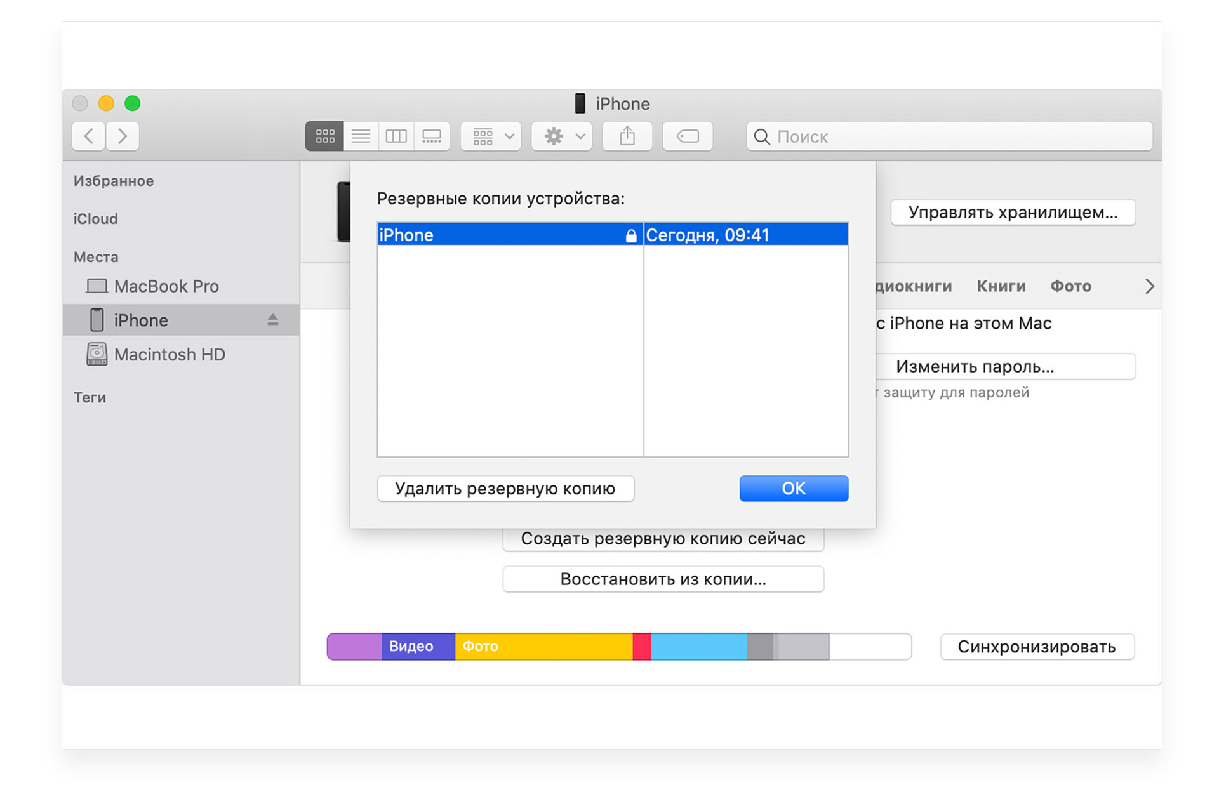Open the partially hidden Аудиокниги tab

click(914, 286)
